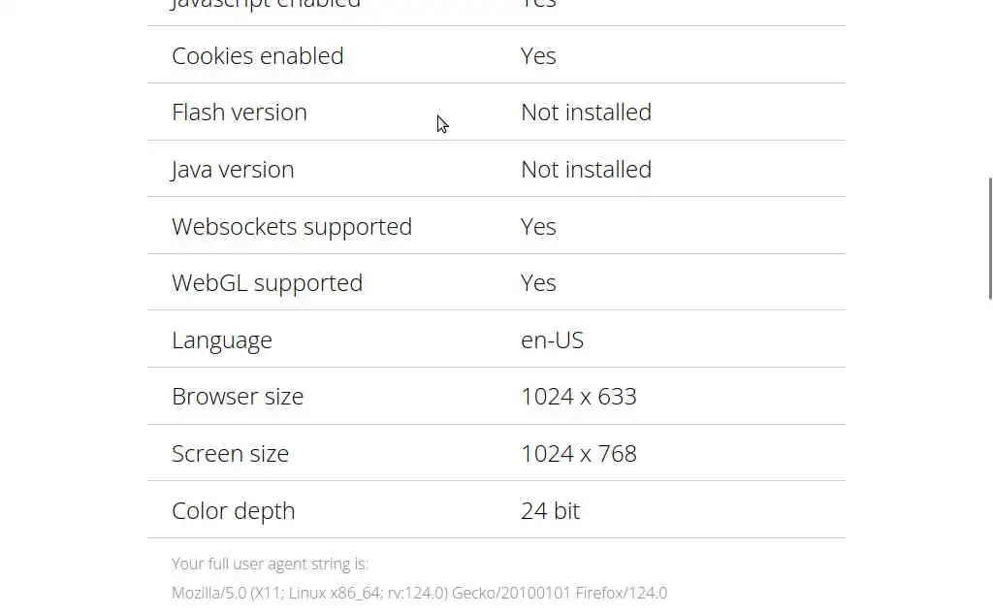Click the "Language" row label

[x=221, y=340]
